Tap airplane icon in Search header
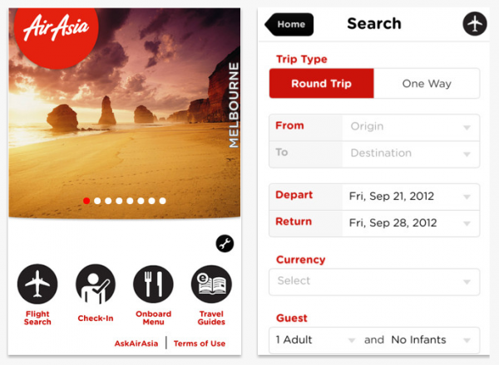Image resolution: width=499 pixels, height=365 pixels. [474, 24]
